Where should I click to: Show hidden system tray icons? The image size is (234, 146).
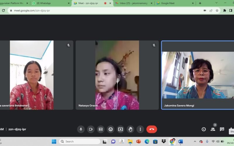pyautogui.click(x=195, y=142)
